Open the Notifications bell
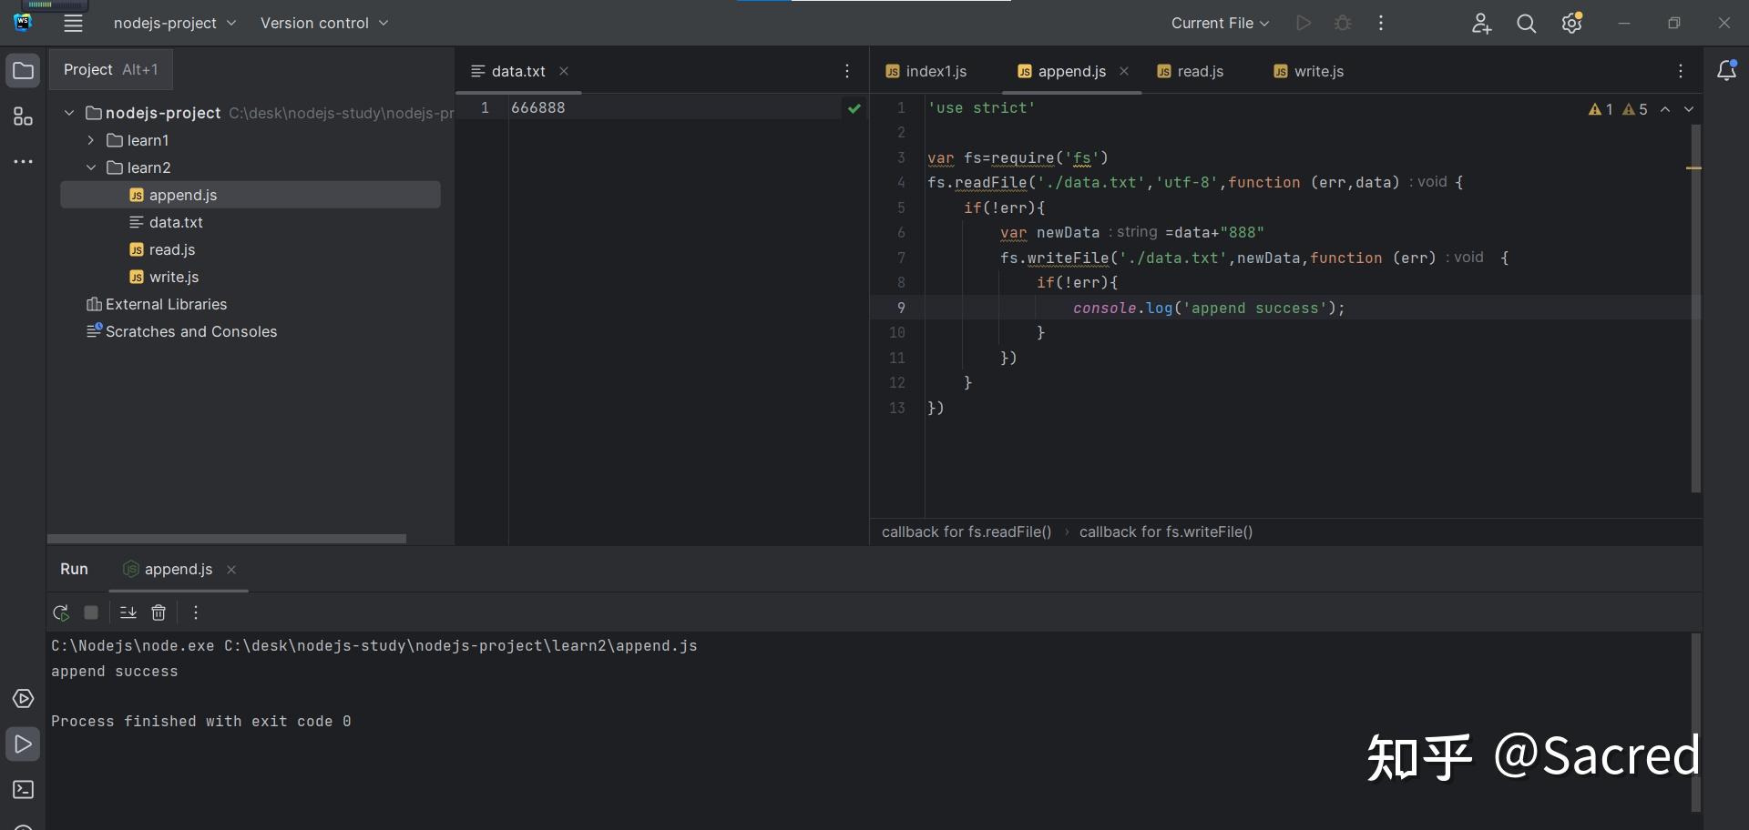The width and height of the screenshot is (1749, 830). (1725, 71)
